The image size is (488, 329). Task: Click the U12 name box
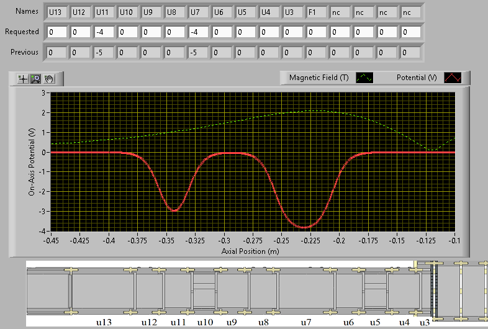point(81,12)
